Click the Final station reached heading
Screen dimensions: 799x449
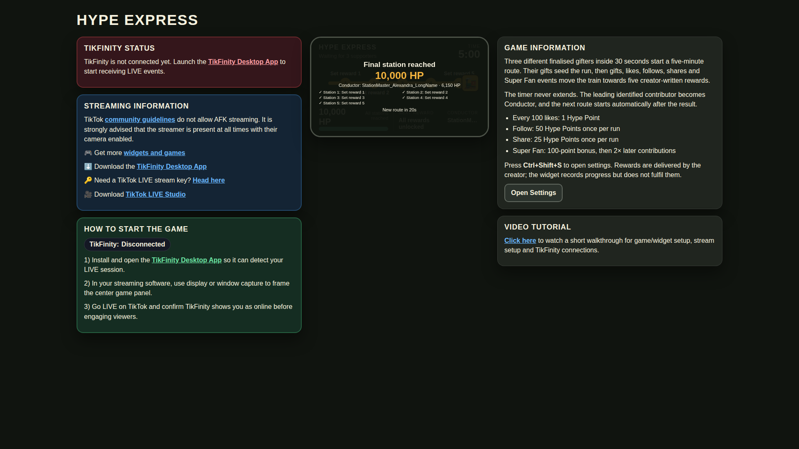(x=399, y=64)
